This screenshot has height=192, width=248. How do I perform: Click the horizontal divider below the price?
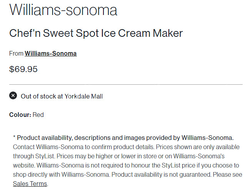point(126,84)
